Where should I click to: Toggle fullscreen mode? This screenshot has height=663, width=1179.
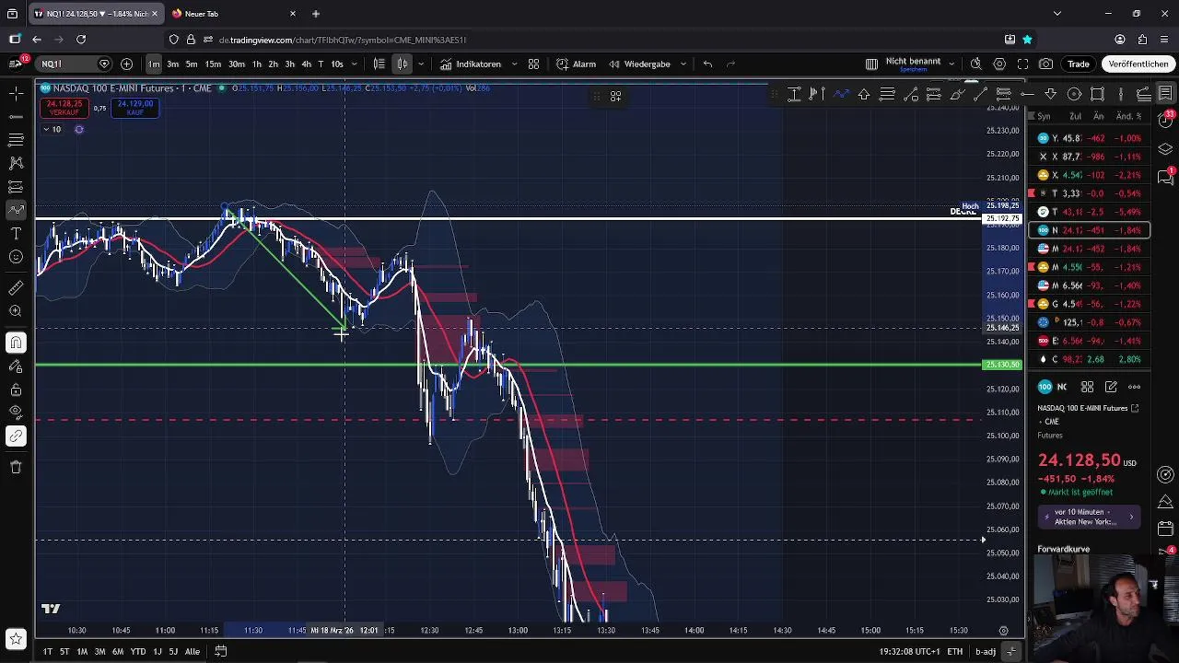pos(1022,64)
